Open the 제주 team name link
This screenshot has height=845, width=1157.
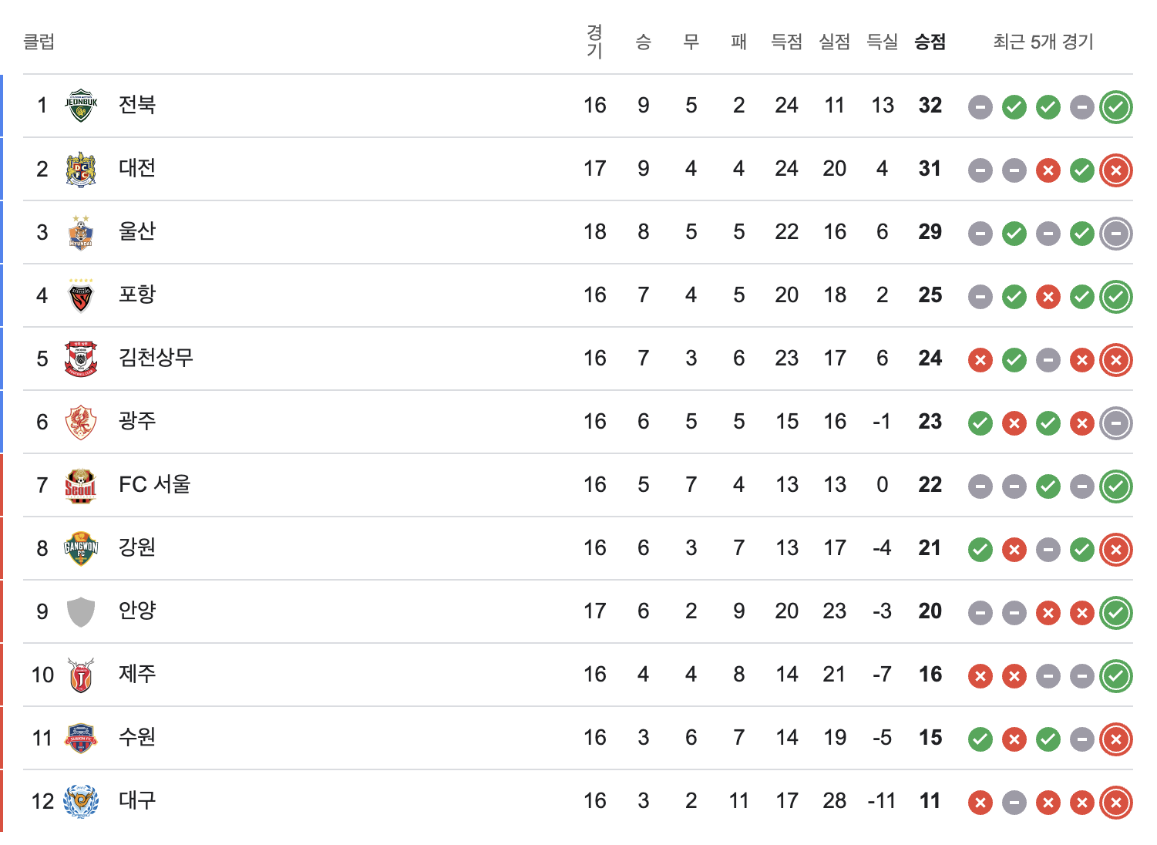pos(137,674)
